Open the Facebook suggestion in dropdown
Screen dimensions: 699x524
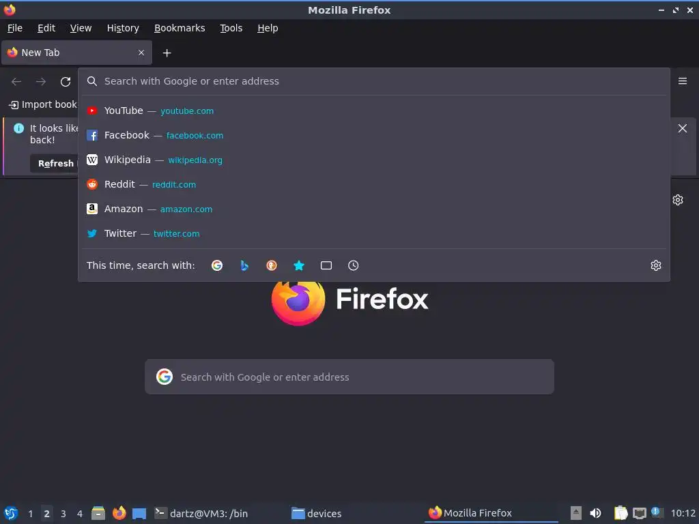point(373,135)
